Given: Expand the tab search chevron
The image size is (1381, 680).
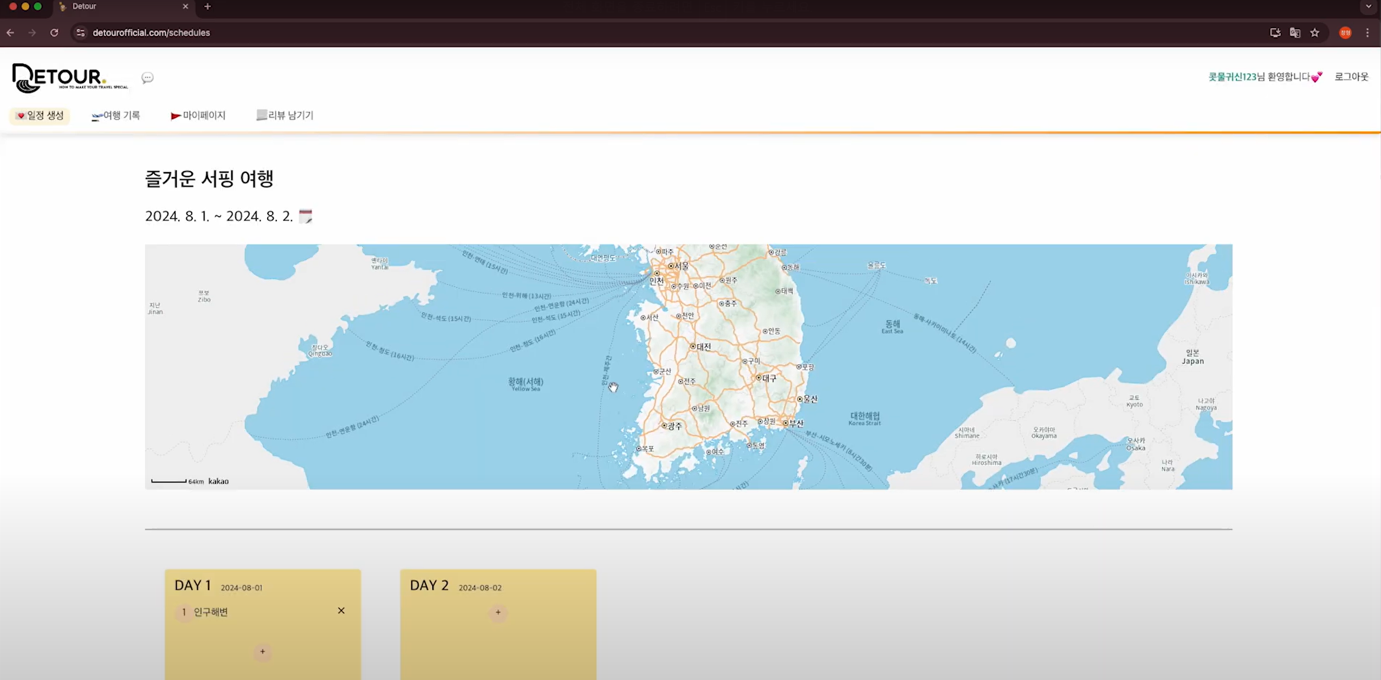Looking at the screenshot, I should tap(1369, 7).
